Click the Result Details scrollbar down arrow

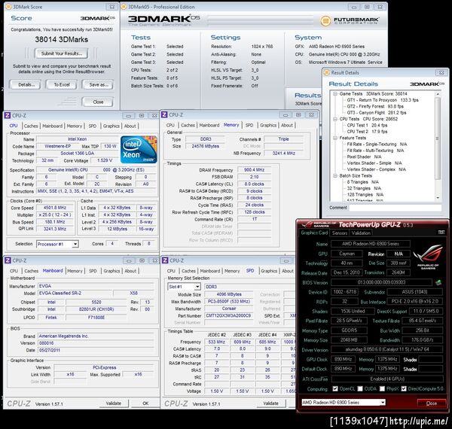pyautogui.click(x=438, y=198)
